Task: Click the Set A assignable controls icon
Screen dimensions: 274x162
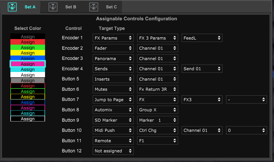Action: pos(12,7)
